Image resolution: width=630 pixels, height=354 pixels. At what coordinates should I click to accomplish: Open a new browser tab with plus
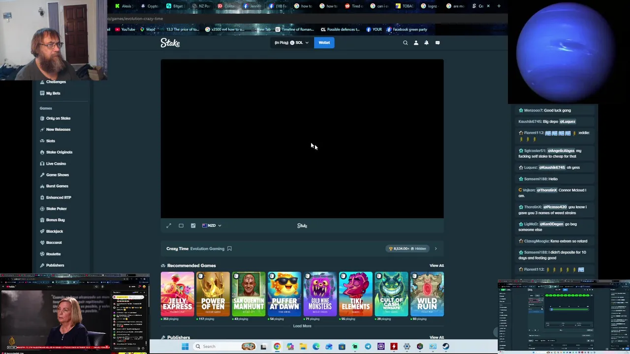pos(499,6)
